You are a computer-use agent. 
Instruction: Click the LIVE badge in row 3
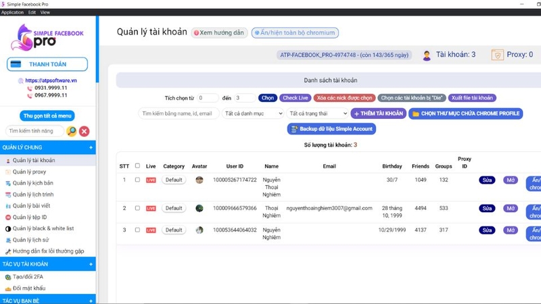pos(151,230)
